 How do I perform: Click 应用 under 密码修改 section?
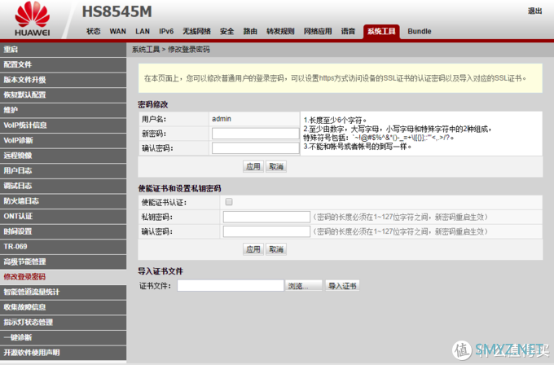pyautogui.click(x=253, y=166)
